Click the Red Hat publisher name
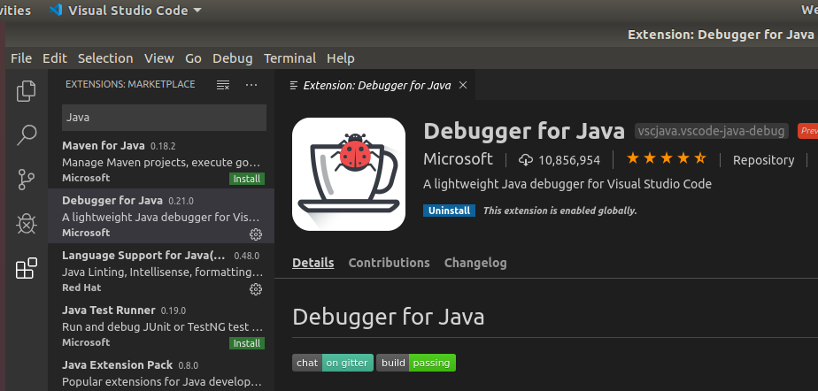The width and height of the screenshot is (818, 391). (x=81, y=287)
